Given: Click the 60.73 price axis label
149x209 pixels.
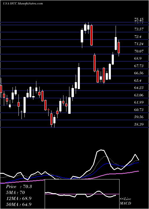Looking at the screenshot, I should (x=139, y=110).
